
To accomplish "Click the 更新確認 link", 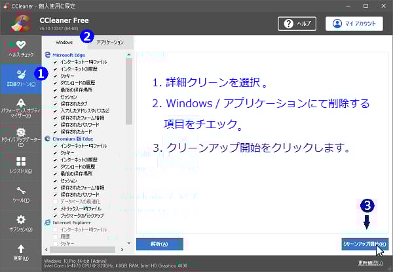I will point(370,263).
